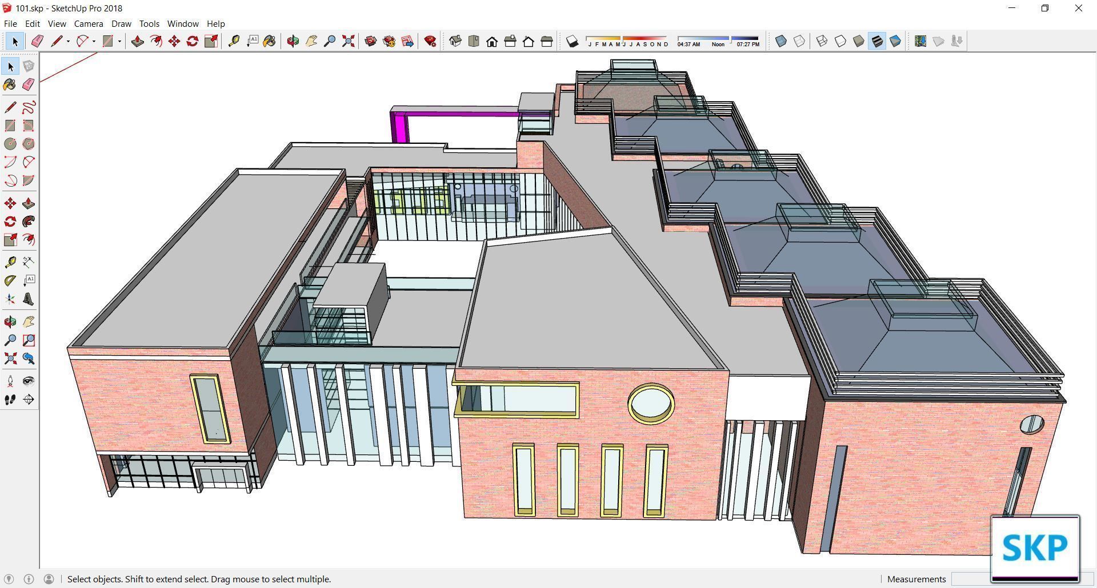Click the sign-in user status bar icon
This screenshot has height=588, width=1097.
point(49,579)
